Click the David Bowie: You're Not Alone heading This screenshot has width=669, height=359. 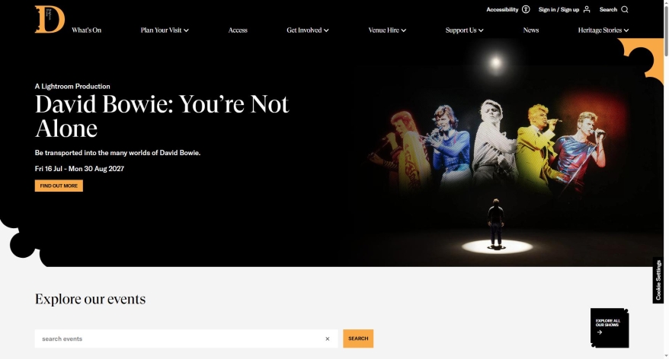pyautogui.click(x=162, y=116)
